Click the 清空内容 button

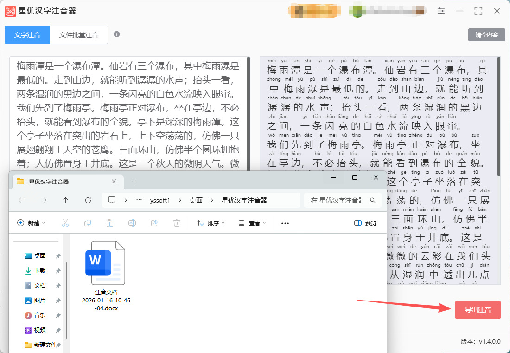pos(486,34)
